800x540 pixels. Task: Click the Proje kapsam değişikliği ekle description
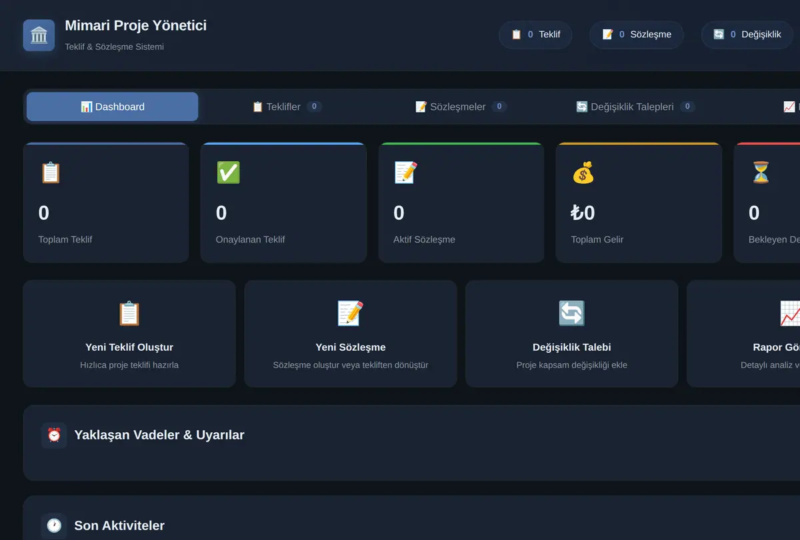pos(572,365)
